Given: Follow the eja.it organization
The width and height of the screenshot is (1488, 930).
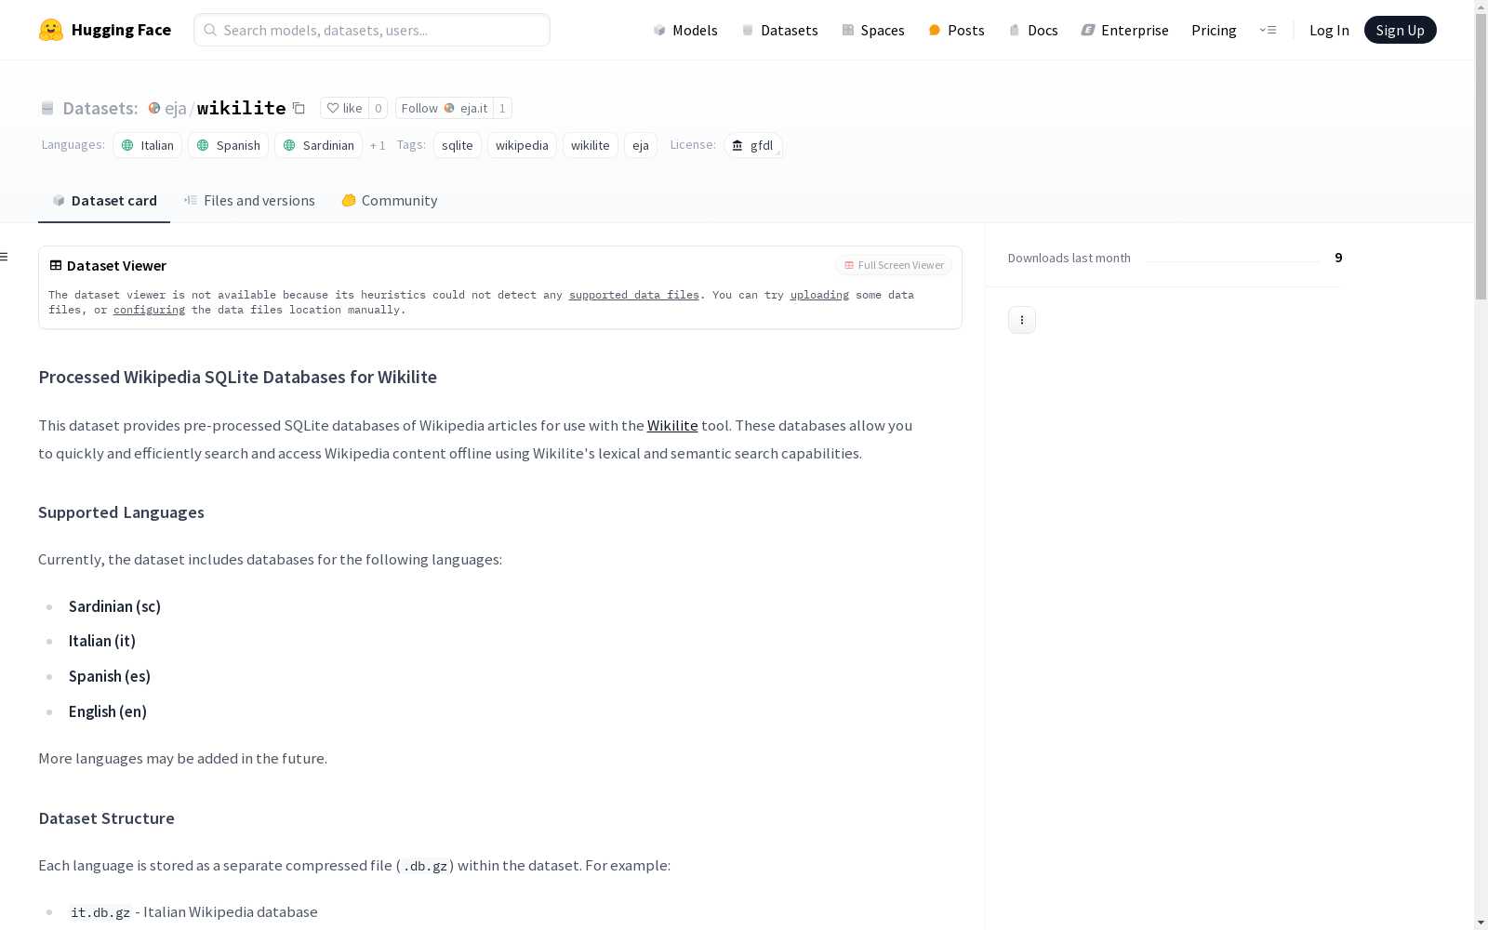Looking at the screenshot, I should [444, 108].
